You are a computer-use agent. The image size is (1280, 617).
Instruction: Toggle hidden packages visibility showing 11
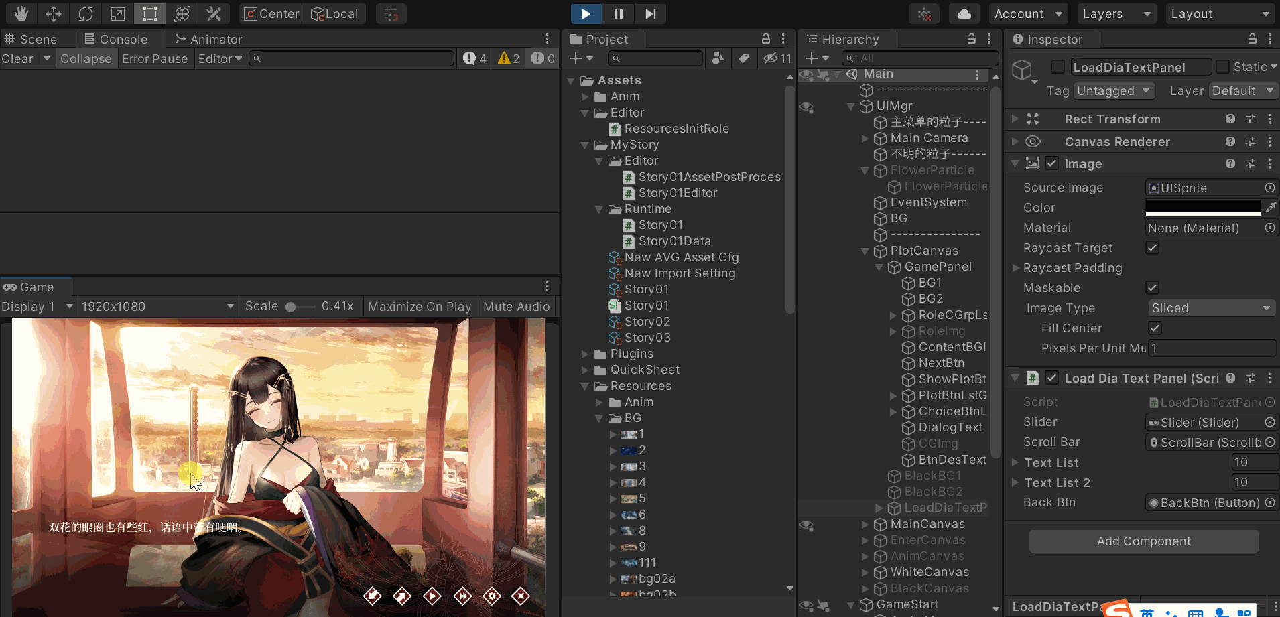pos(777,59)
